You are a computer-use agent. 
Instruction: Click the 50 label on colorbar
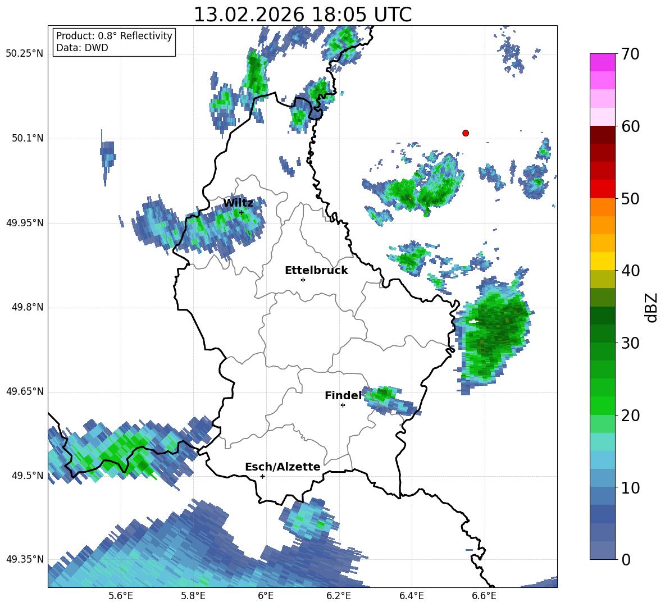[x=630, y=198]
